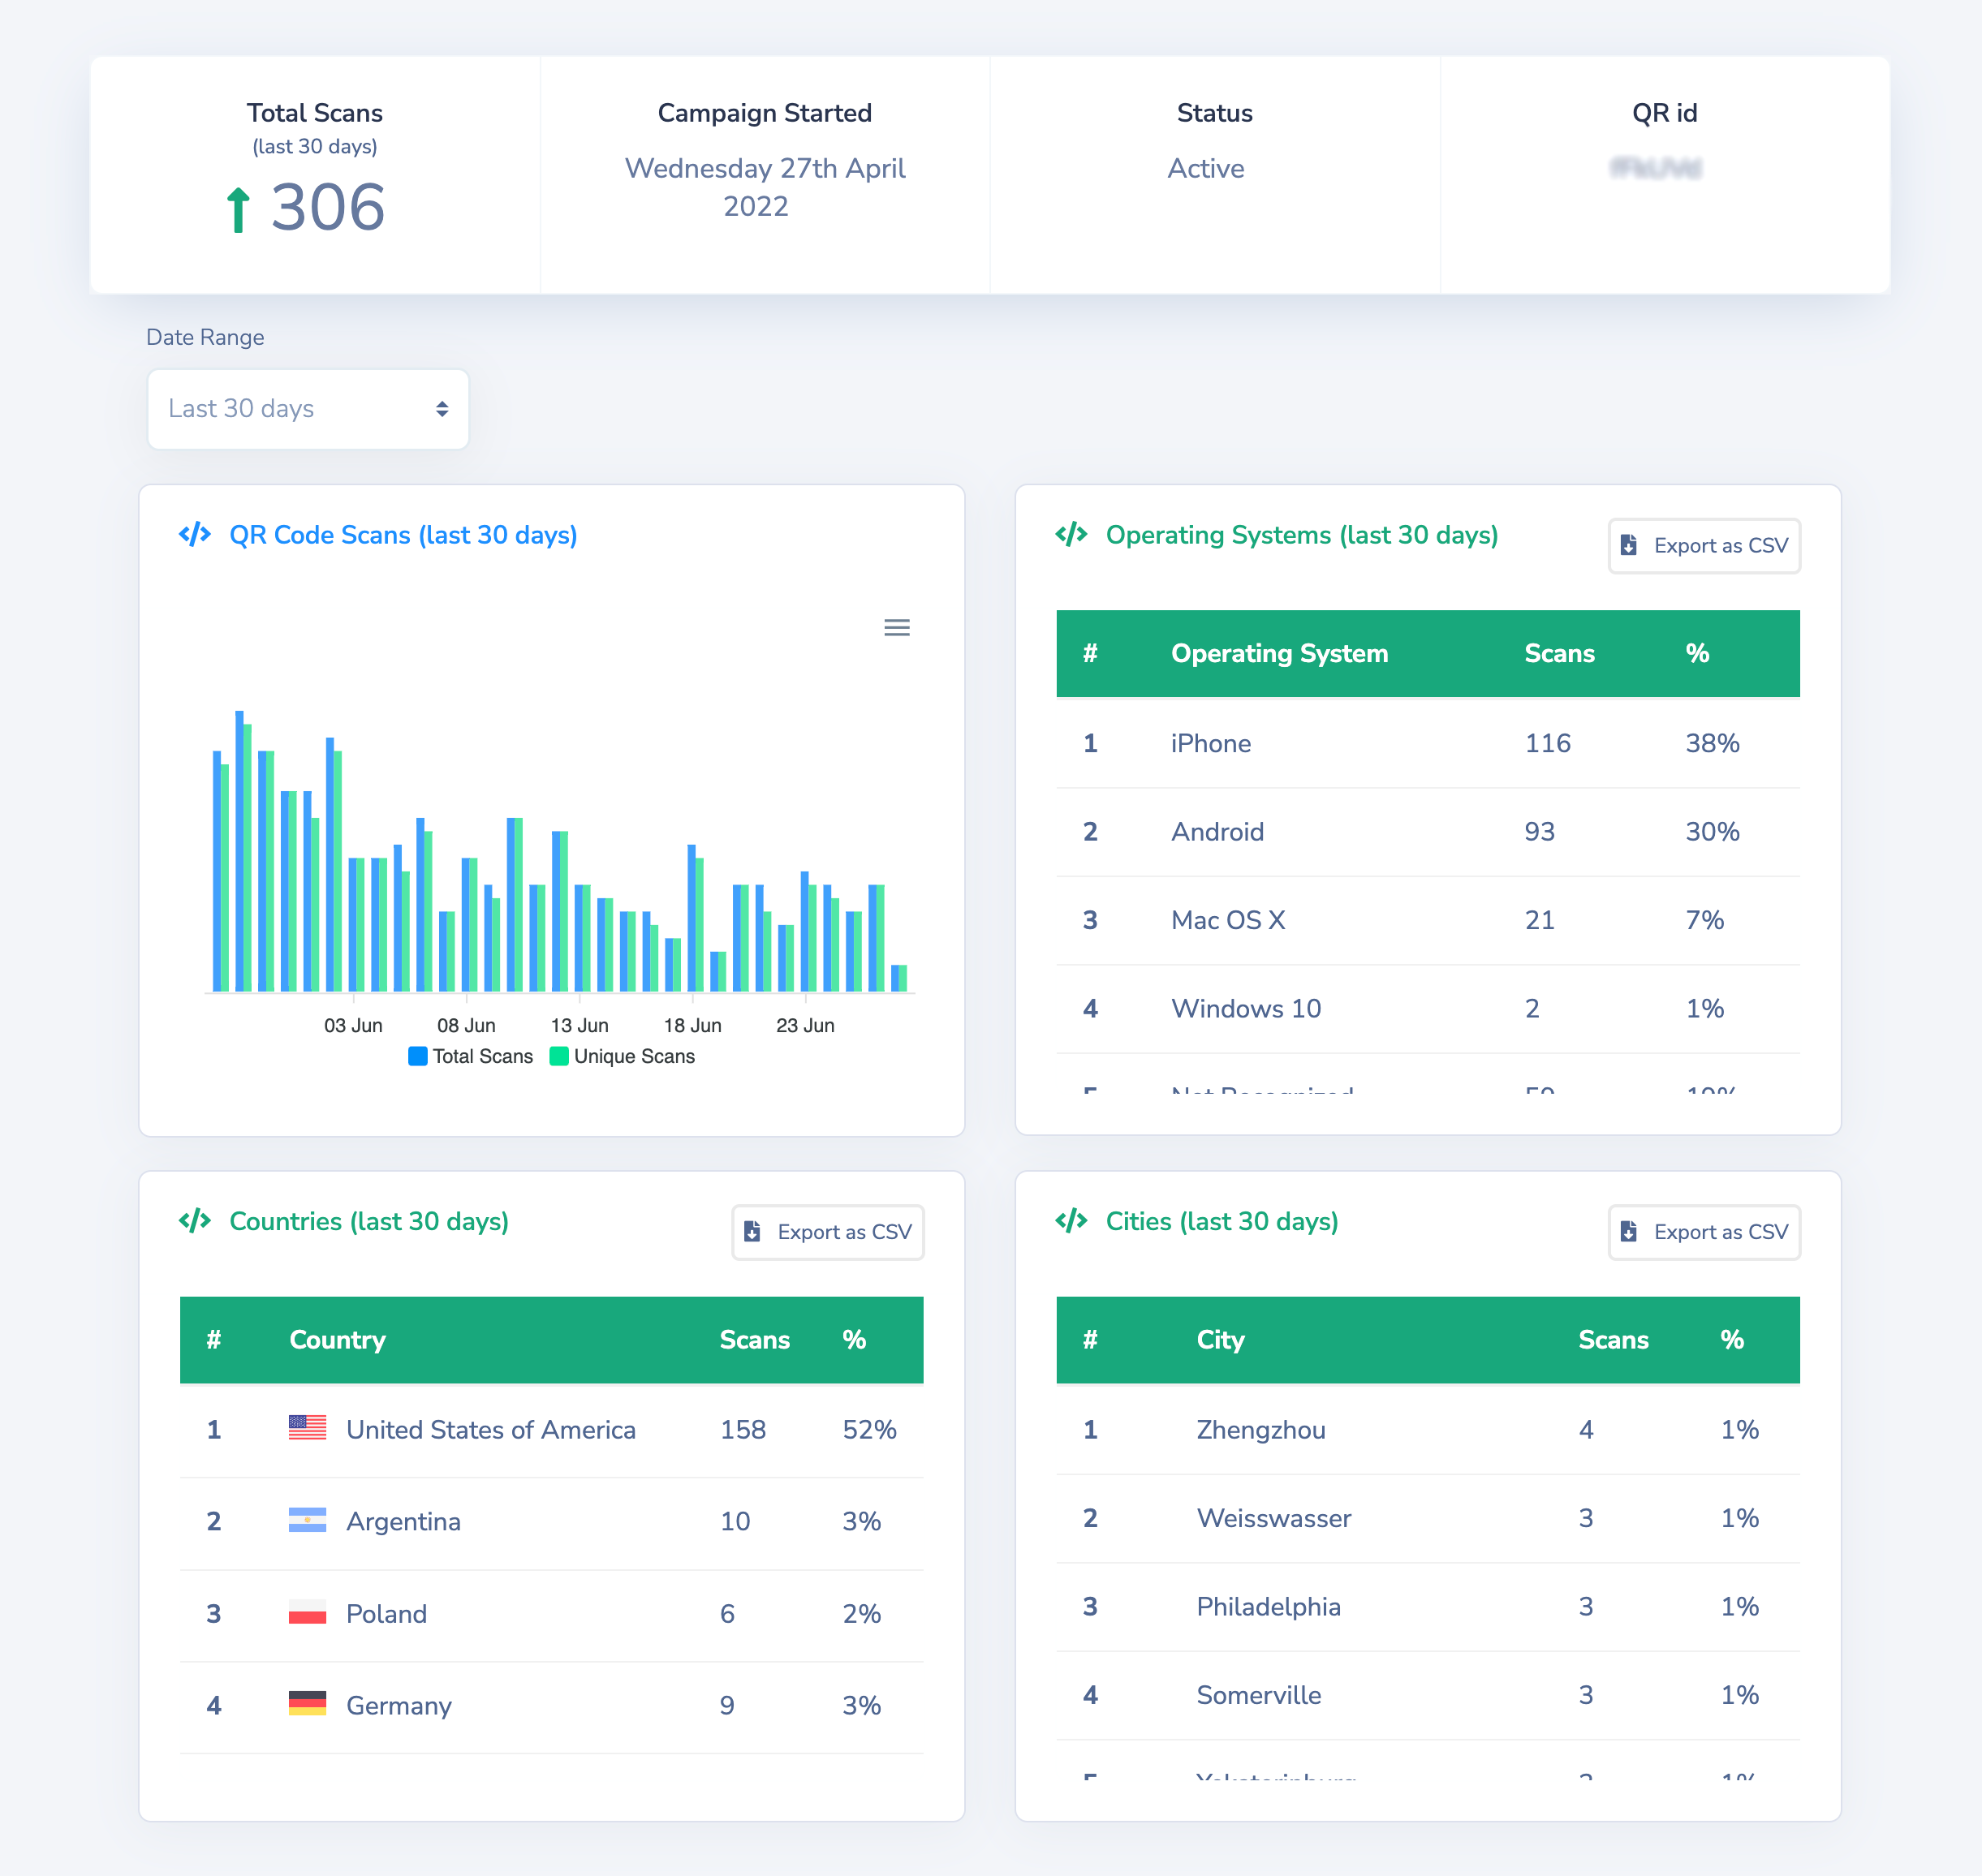The image size is (1982, 1876).
Task: Click the Germany flag icon
Action: click(307, 1703)
